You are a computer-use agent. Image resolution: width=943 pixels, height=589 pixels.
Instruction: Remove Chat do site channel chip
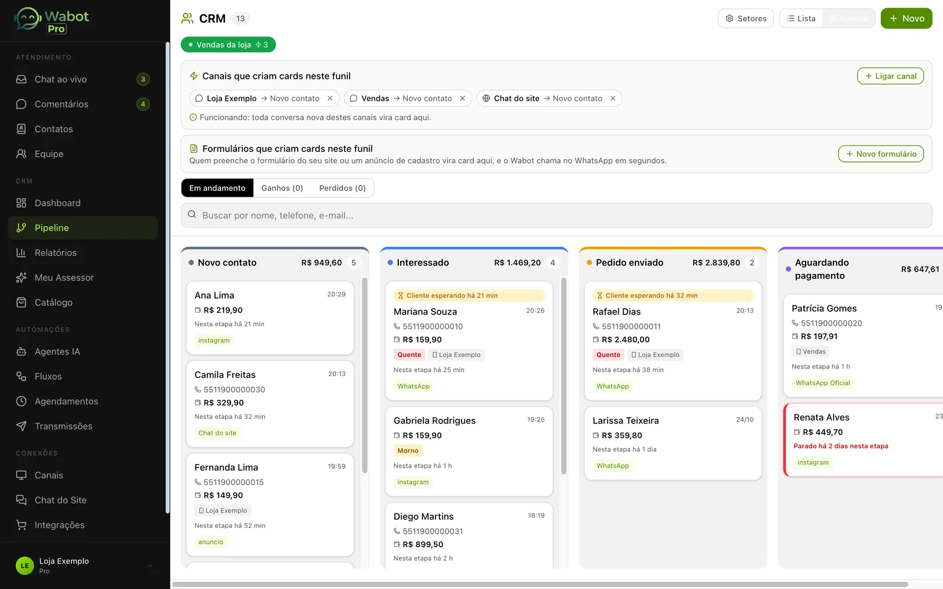tap(613, 98)
